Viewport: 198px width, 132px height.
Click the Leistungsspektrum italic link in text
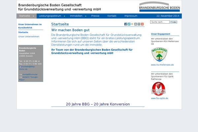[127, 38]
